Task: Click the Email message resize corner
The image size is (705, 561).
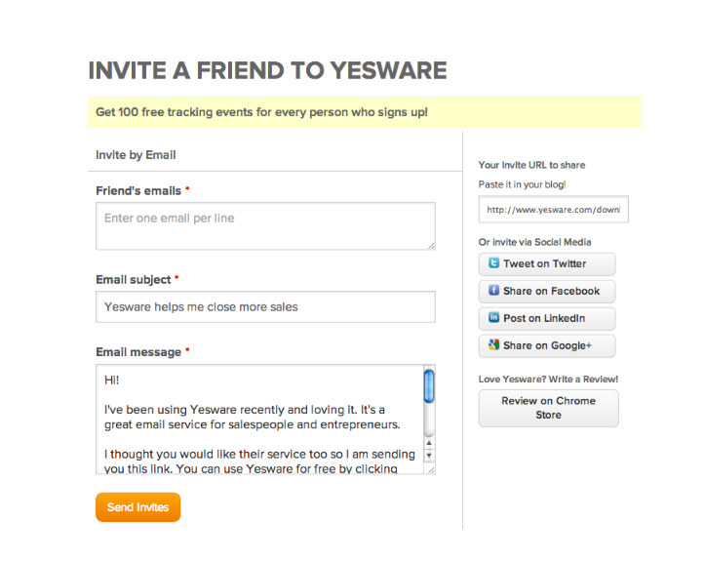Action: click(431, 469)
